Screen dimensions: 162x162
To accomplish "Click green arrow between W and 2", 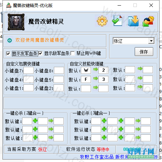I will [96, 70].
